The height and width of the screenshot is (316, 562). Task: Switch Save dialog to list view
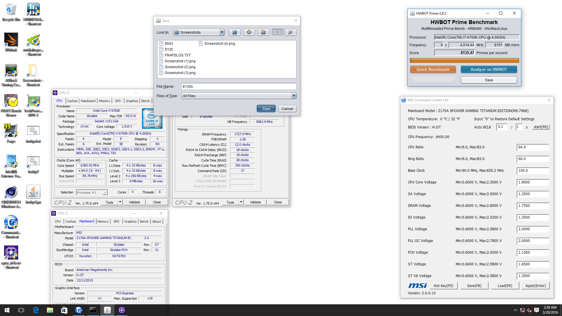(278, 32)
